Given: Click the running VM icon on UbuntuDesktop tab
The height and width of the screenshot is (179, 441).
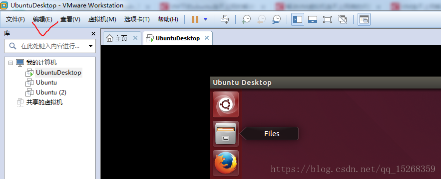Looking at the screenshot, I should [150, 39].
